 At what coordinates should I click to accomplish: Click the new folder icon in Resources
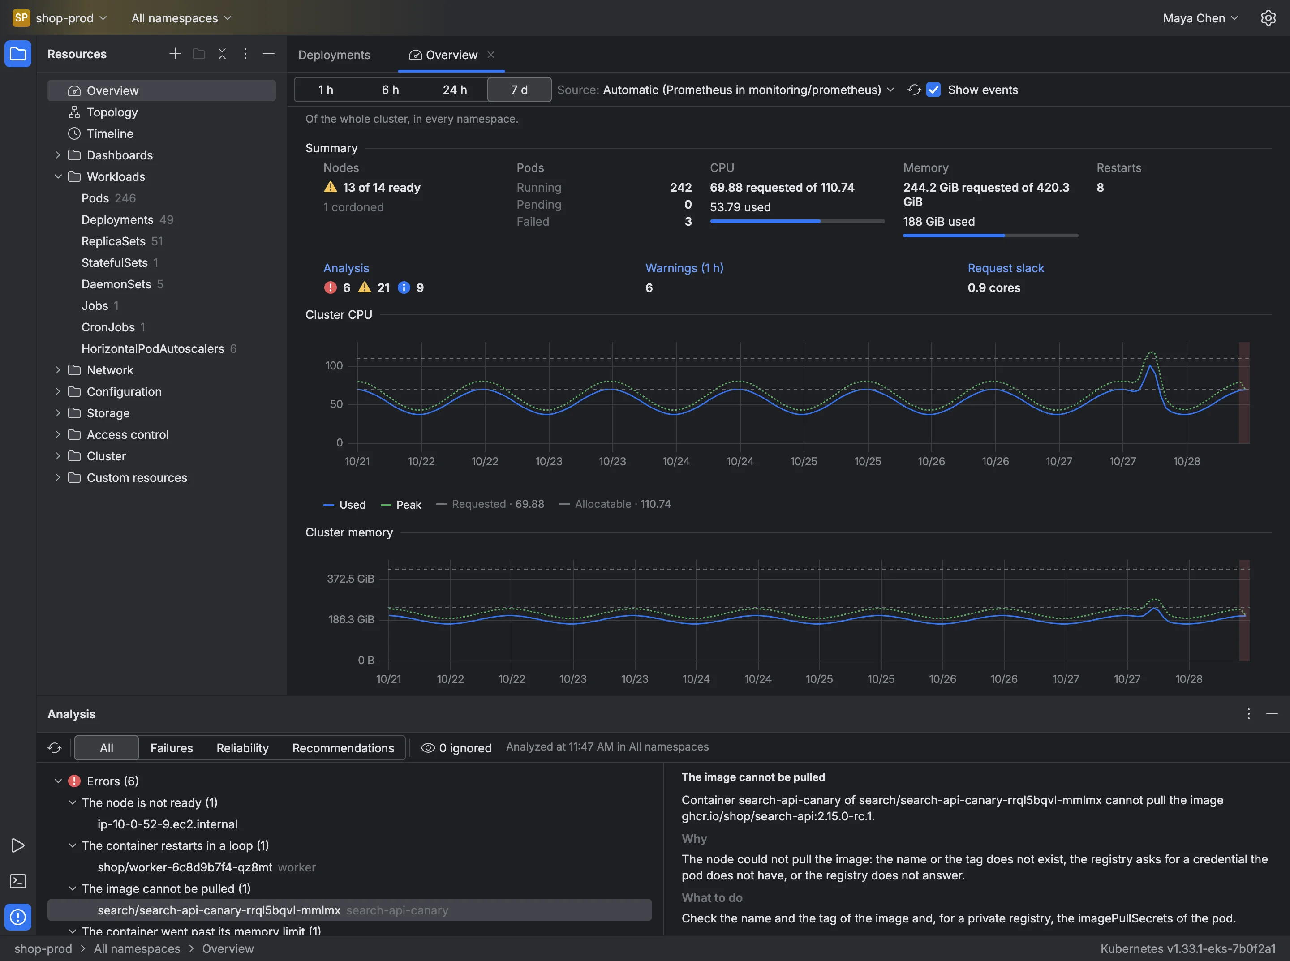point(198,54)
